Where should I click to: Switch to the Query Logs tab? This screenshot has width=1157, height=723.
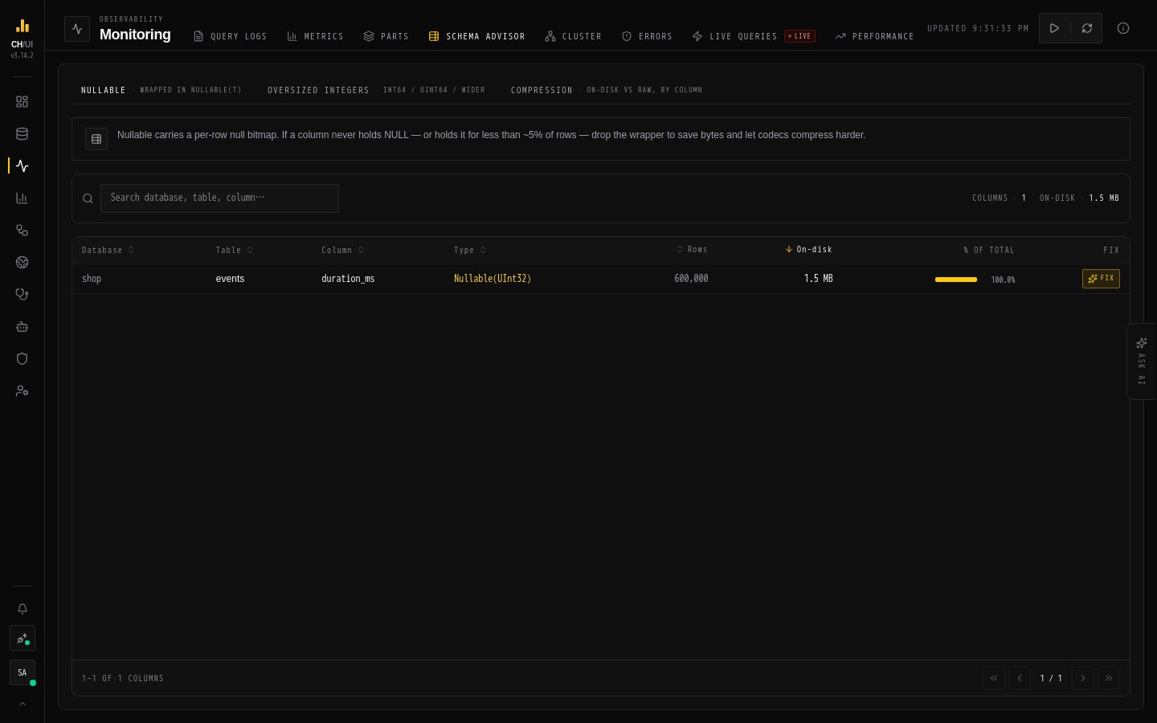click(230, 36)
